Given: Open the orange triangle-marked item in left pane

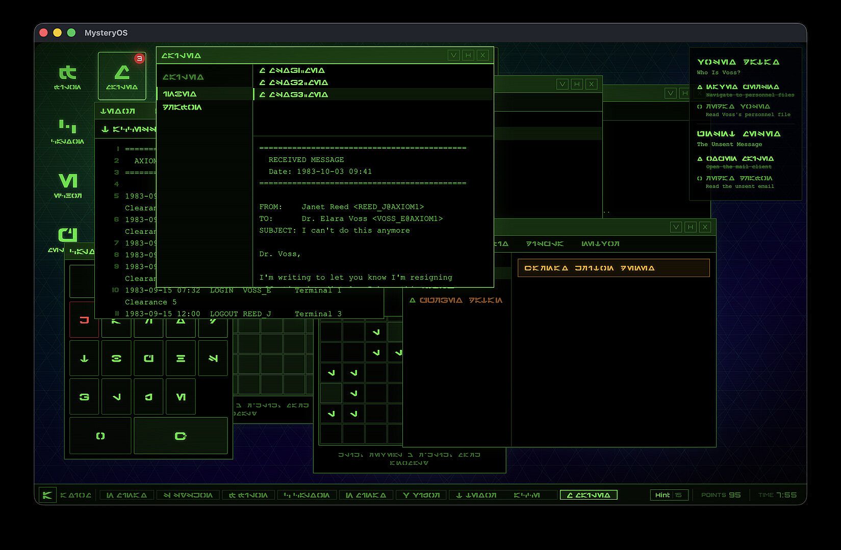Looking at the screenshot, I should tap(456, 300).
